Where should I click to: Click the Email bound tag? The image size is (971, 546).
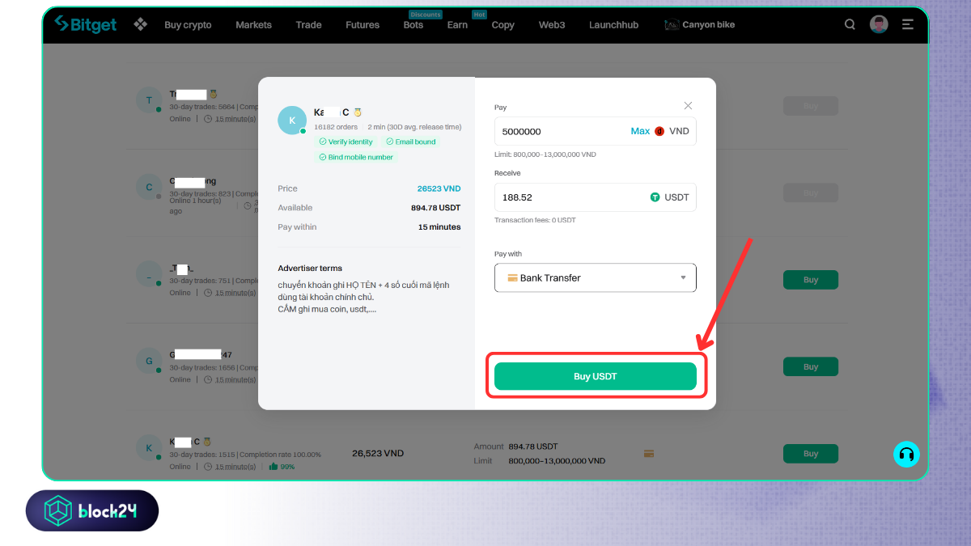point(411,142)
